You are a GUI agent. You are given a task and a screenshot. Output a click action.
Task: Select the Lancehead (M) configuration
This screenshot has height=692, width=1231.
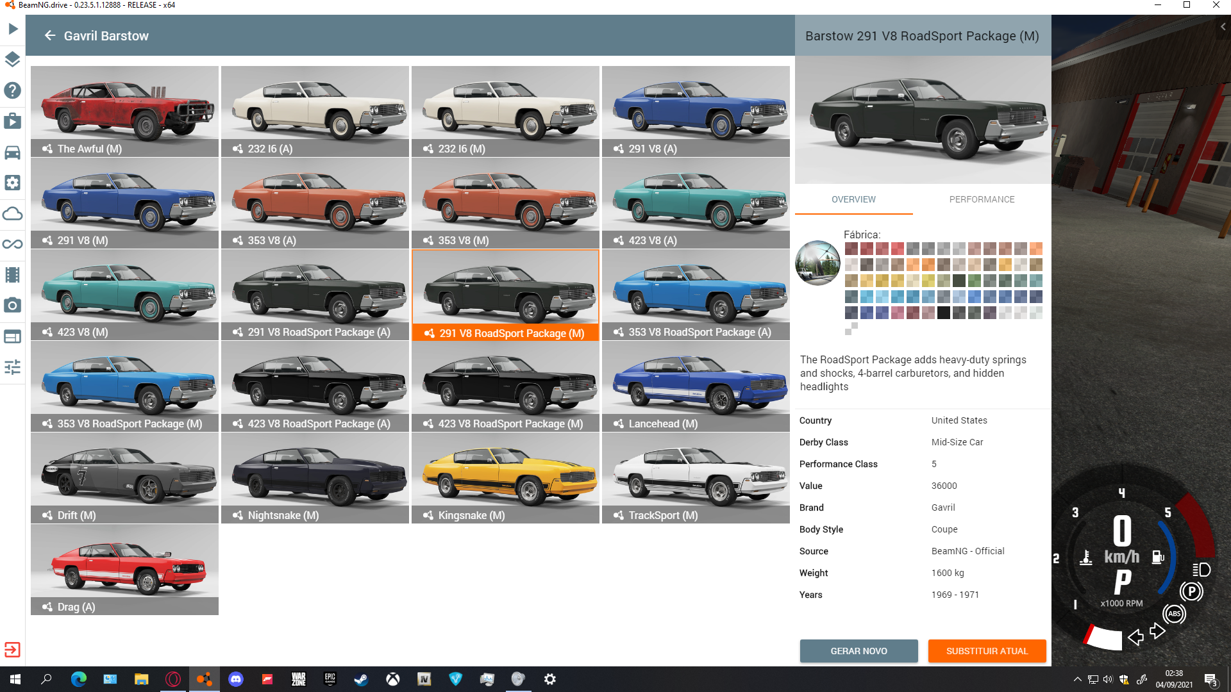tap(696, 386)
